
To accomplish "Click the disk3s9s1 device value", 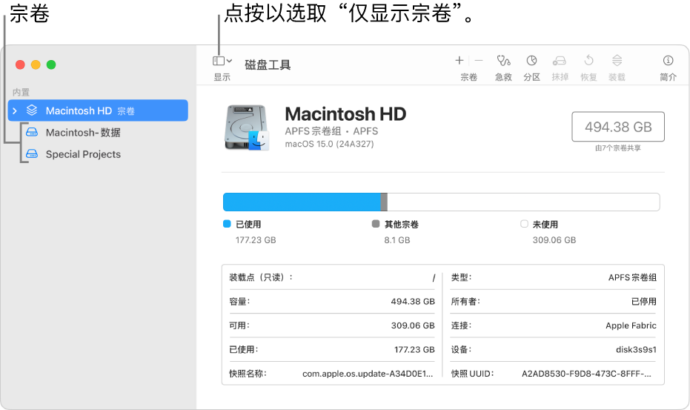I will click(x=636, y=349).
